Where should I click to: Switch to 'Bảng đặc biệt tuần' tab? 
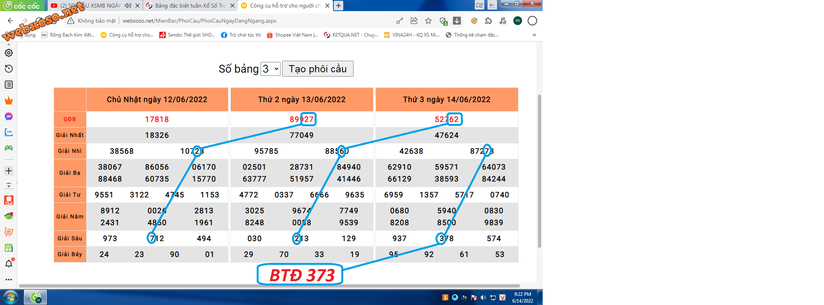[191, 6]
